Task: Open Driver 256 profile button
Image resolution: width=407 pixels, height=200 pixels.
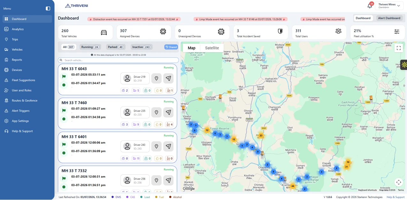Action: [x=135, y=180]
